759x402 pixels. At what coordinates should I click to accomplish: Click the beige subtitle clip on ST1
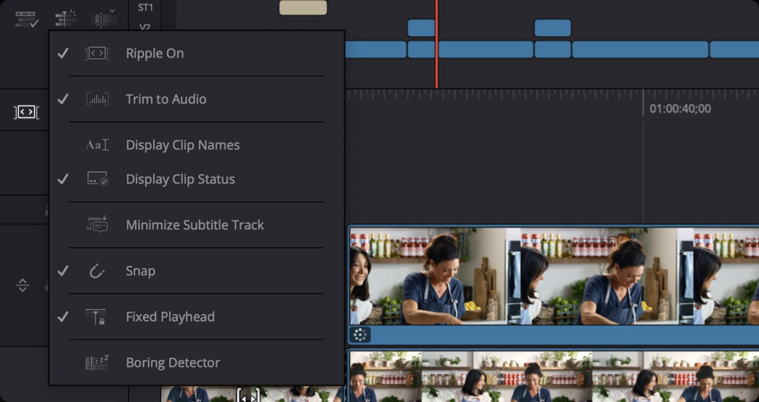click(303, 8)
